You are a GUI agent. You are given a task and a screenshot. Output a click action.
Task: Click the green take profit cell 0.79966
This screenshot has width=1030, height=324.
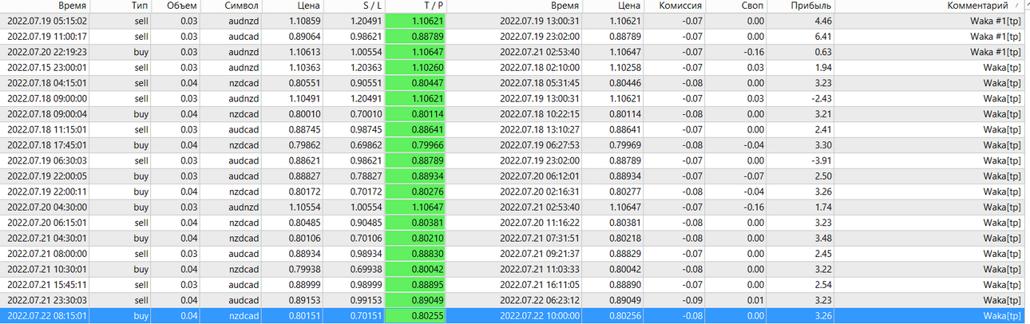(x=416, y=145)
